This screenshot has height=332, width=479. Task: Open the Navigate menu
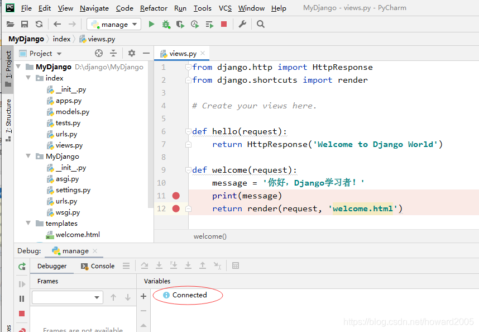coord(94,8)
